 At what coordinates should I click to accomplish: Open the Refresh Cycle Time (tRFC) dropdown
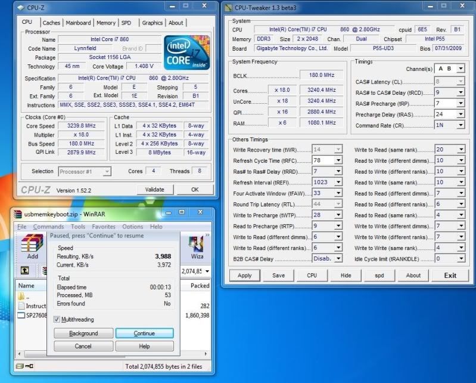338,160
